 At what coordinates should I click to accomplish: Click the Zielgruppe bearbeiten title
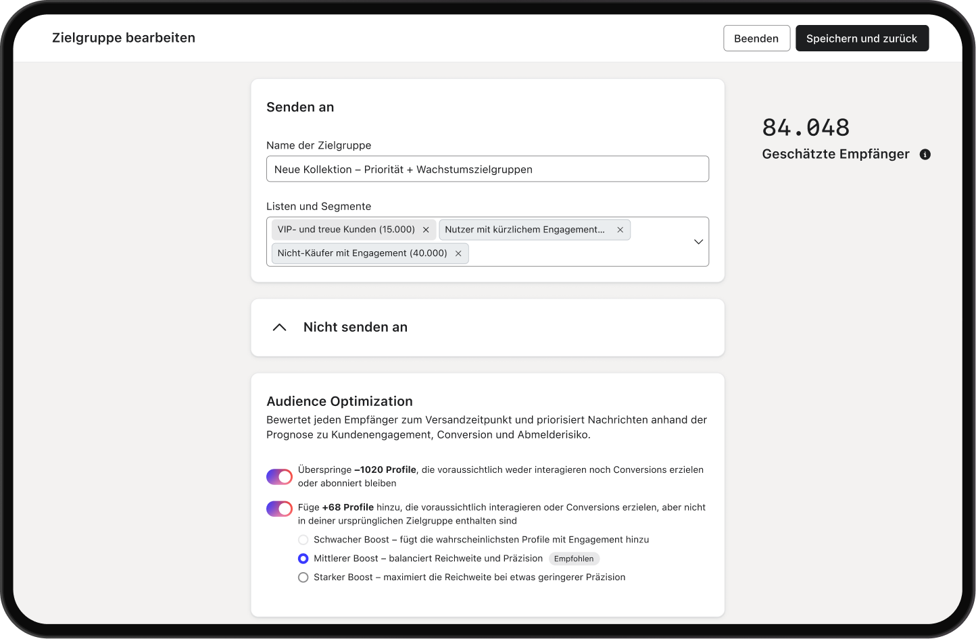124,38
